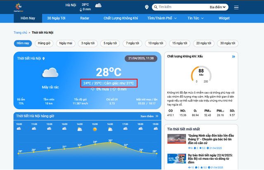Click the raindrop icon near 0 mm
This screenshot has height=170, width=264.
tap(81, 9)
